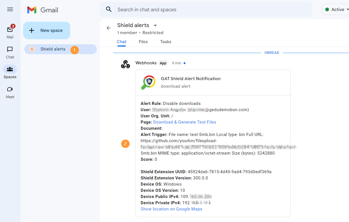349x222 pixels.
Task: Click the Shield Extension UUID value
Action: pos(230,172)
